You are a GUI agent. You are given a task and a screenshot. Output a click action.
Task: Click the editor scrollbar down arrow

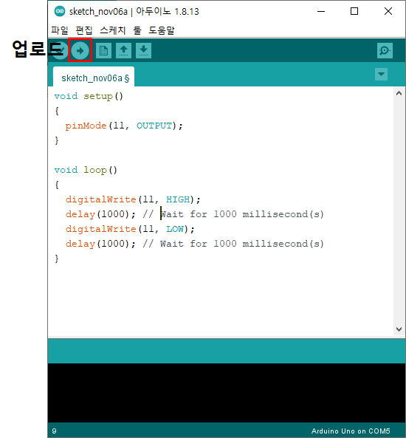(399, 329)
